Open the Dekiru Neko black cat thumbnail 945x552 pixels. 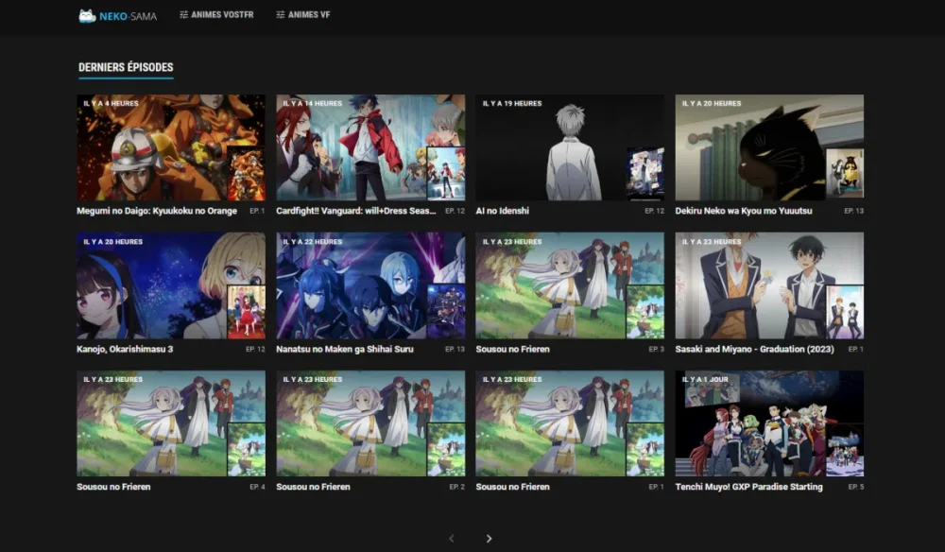(769, 147)
